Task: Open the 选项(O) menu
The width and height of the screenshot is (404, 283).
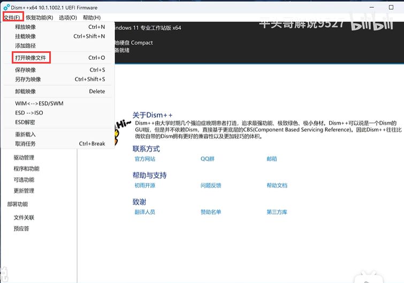Action: coord(68,18)
